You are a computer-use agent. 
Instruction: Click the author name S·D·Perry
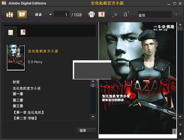pyautogui.click(x=35, y=62)
